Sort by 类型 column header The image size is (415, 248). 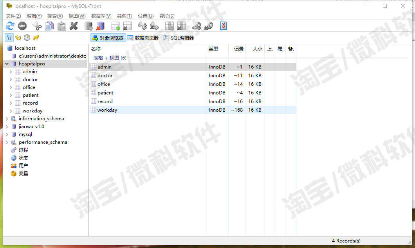[x=217, y=49]
